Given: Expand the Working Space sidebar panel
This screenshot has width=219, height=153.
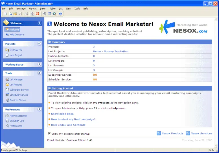Looking at the screenshot, I should point(39,64).
